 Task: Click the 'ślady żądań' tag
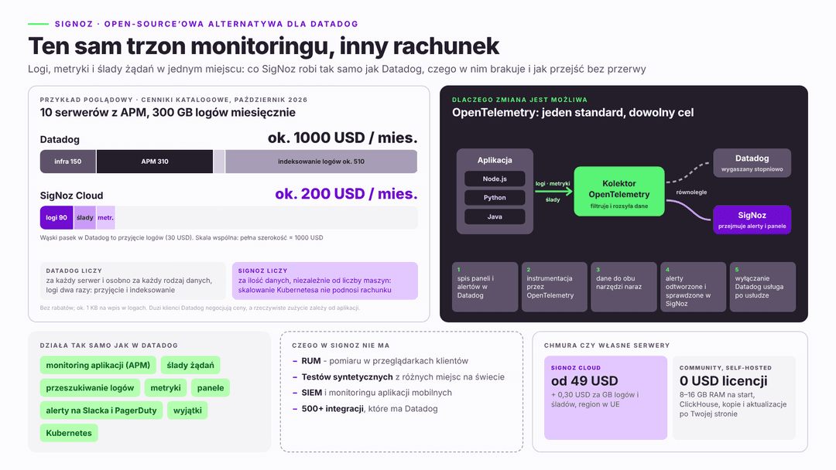pos(190,365)
